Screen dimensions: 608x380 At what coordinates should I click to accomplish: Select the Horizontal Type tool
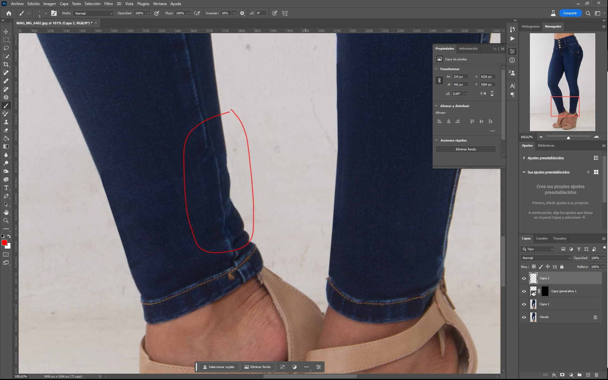point(6,188)
